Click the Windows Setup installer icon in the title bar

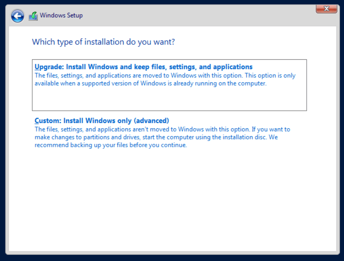point(32,15)
